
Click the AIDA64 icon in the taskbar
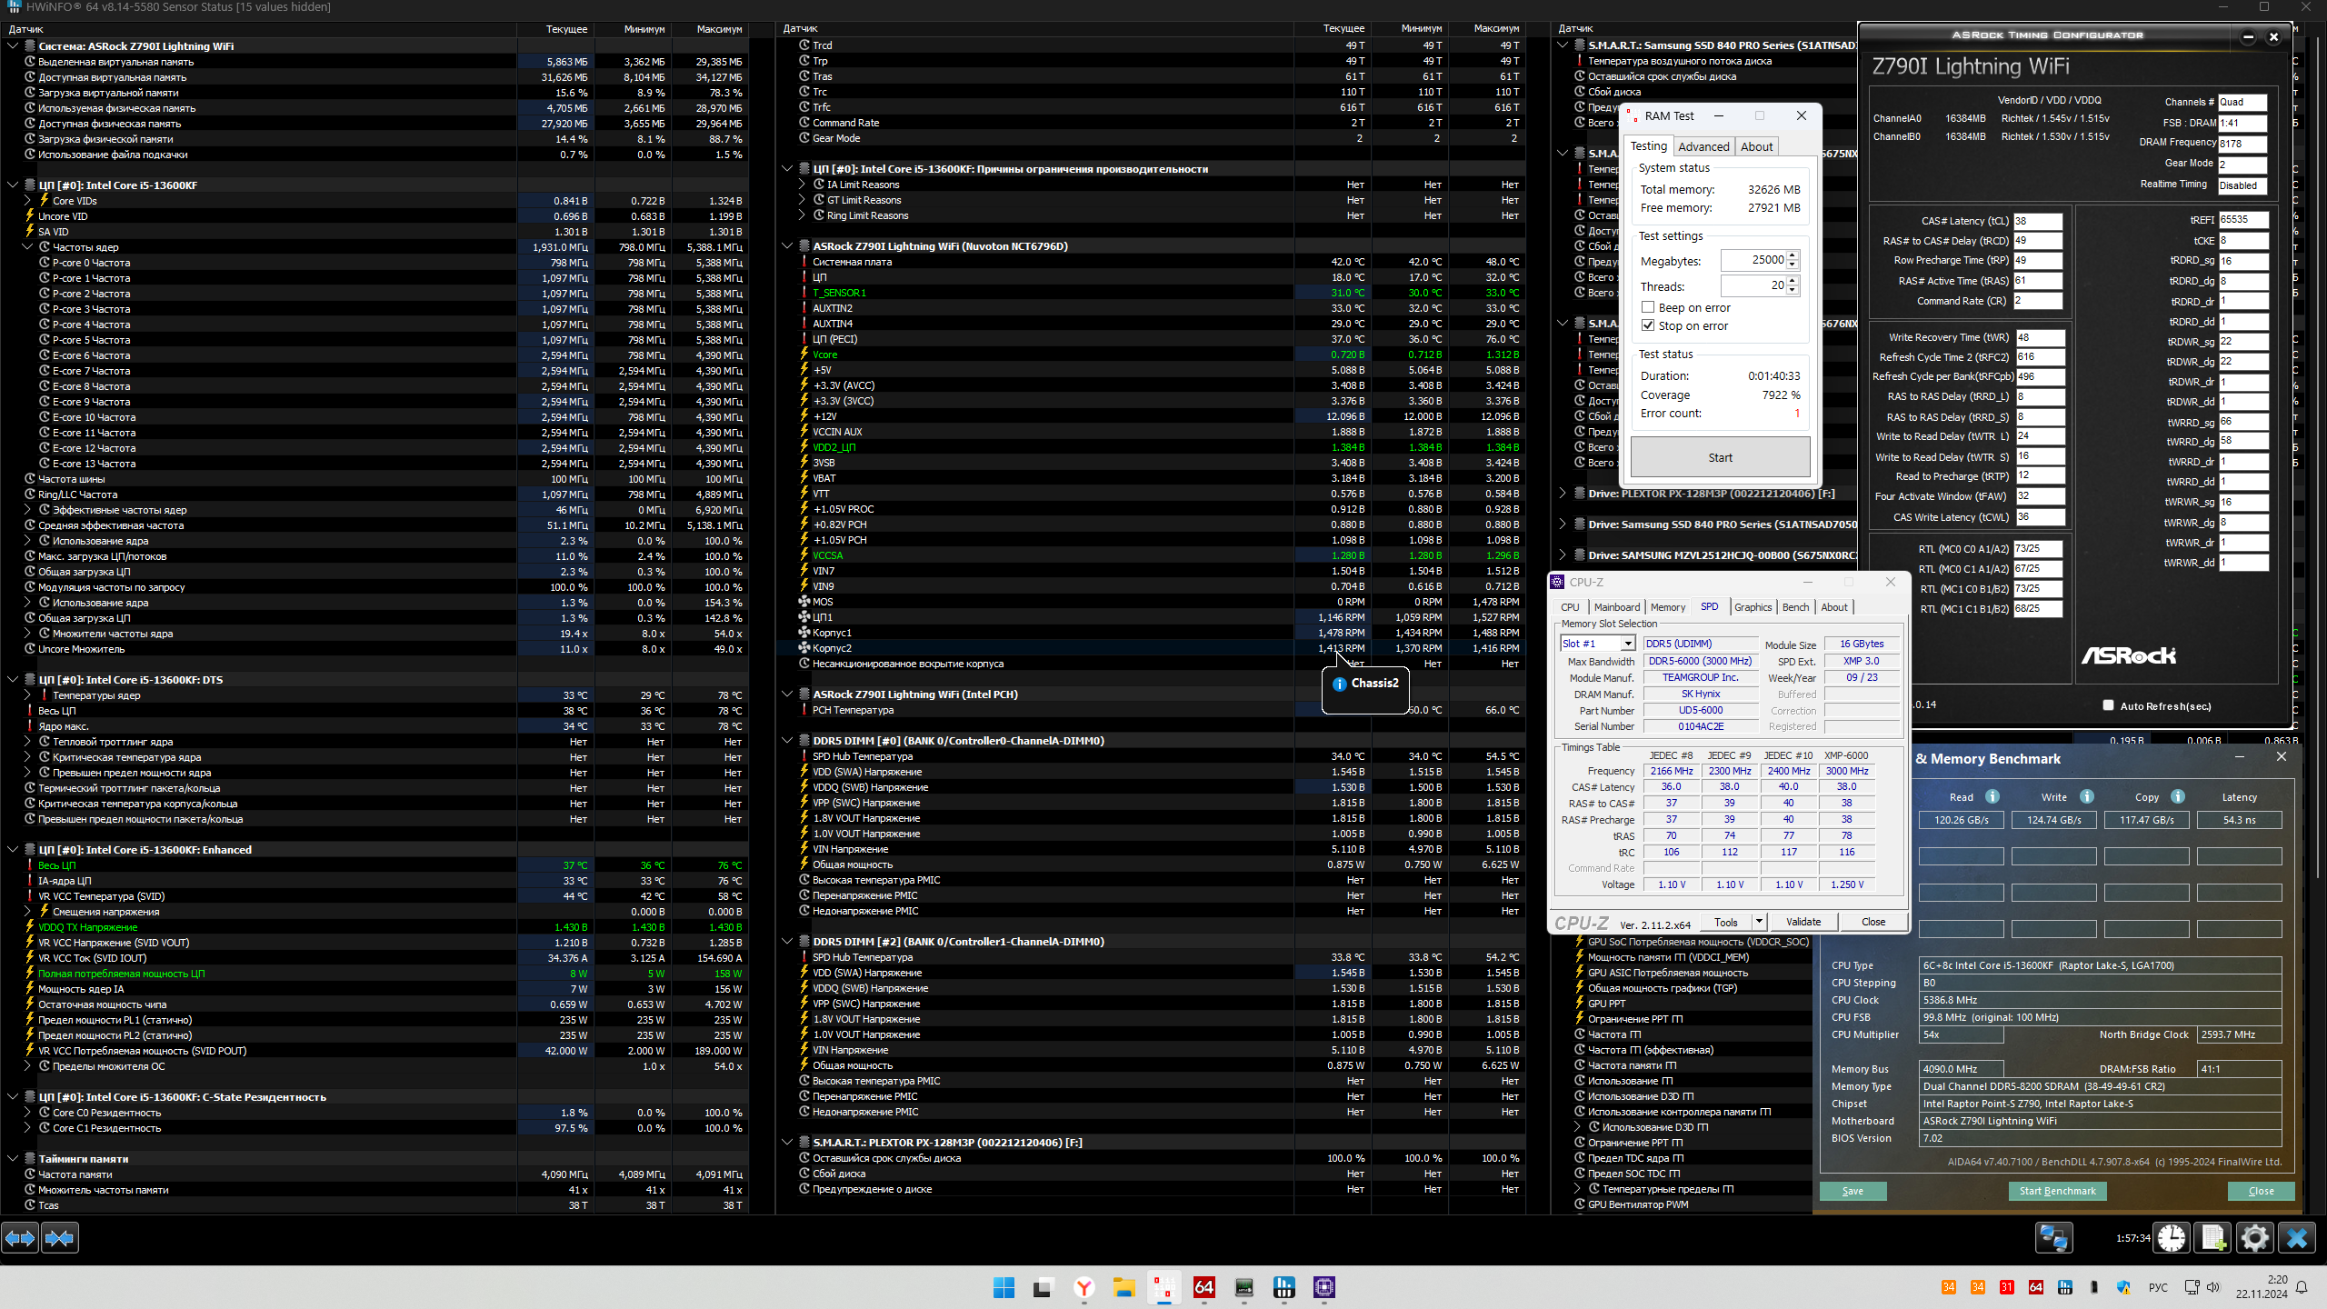pos(1204,1287)
